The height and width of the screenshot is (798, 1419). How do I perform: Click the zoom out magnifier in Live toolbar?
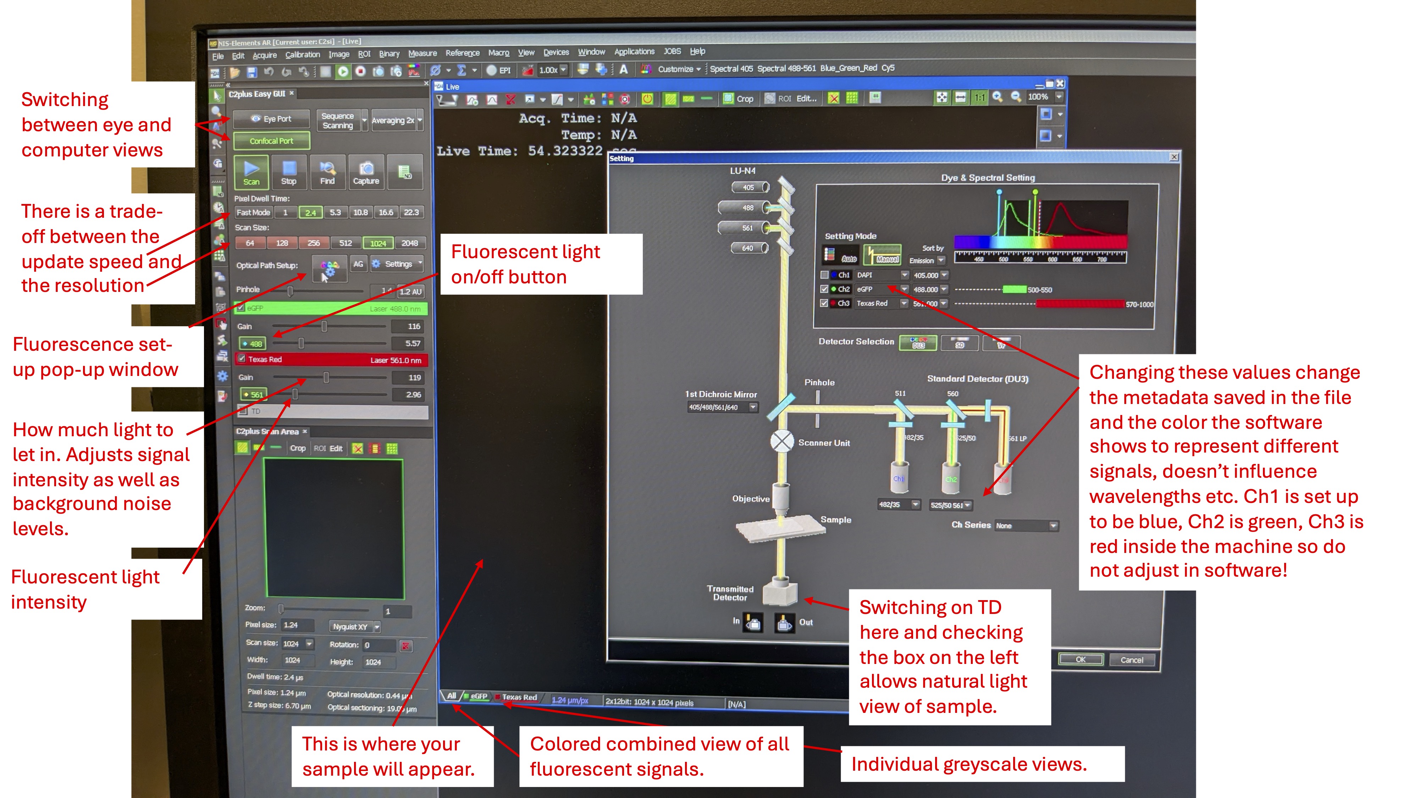1016,97
